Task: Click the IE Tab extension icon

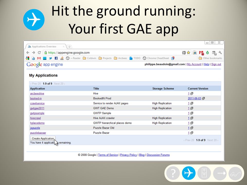Action: coord(195,53)
